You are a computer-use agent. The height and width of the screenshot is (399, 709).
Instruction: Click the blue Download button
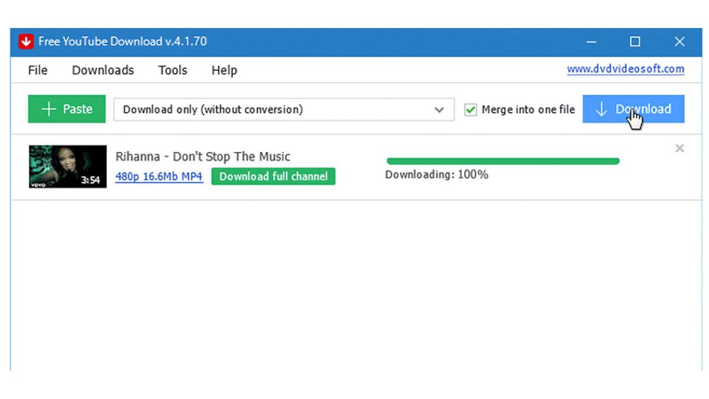click(633, 109)
